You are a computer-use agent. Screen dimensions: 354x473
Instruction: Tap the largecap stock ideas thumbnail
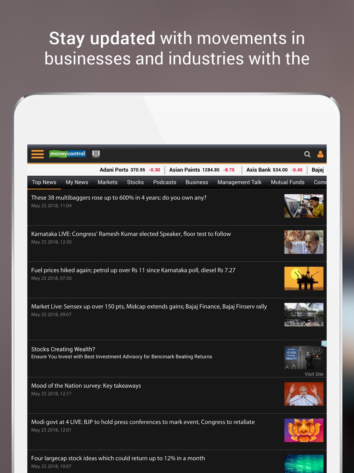pos(304,464)
